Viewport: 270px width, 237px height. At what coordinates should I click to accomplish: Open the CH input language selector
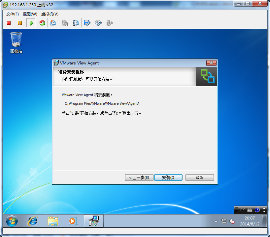tap(242, 210)
